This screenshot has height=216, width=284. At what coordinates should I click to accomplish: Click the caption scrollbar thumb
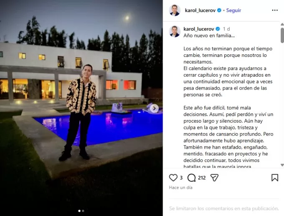point(282,35)
